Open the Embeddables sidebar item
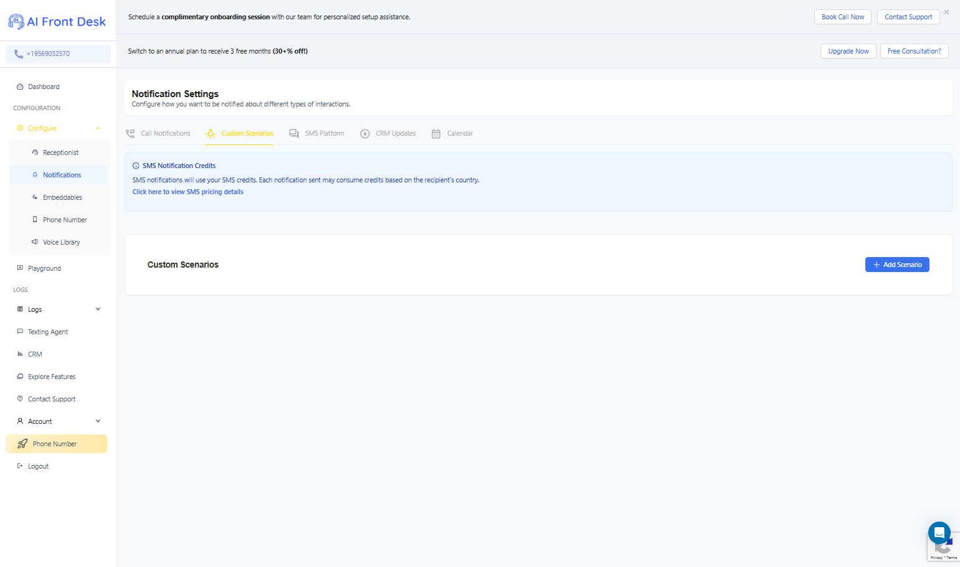This screenshot has height=567, width=960. [x=58, y=197]
